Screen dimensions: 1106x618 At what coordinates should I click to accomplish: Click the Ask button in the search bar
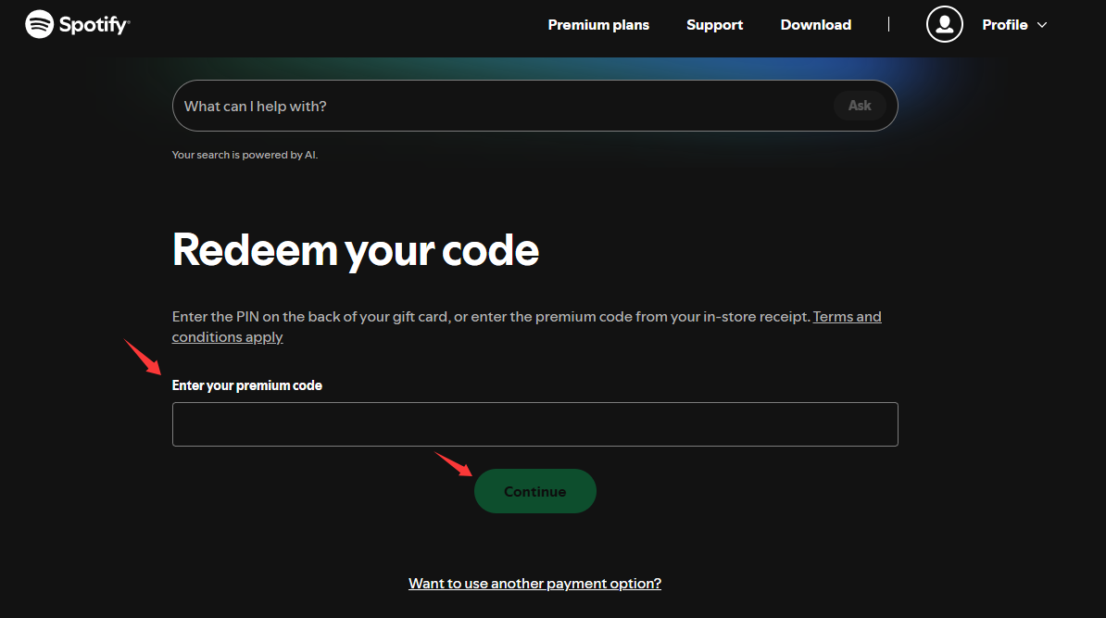point(859,105)
